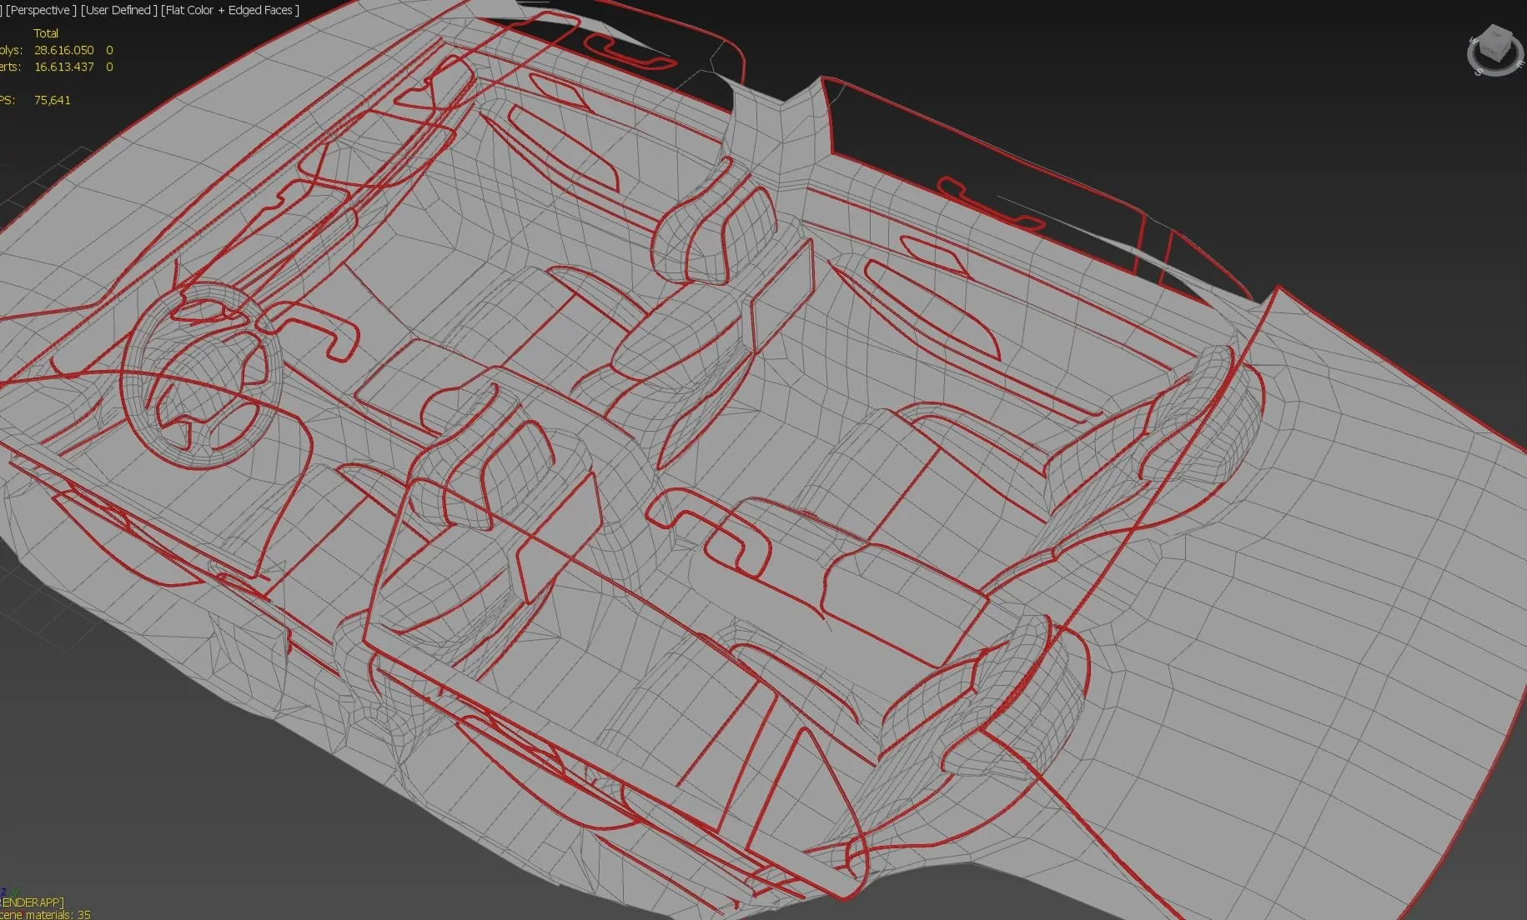Select the vertex count value 16.613.437
This screenshot has width=1527, height=920.
pyautogui.click(x=64, y=67)
